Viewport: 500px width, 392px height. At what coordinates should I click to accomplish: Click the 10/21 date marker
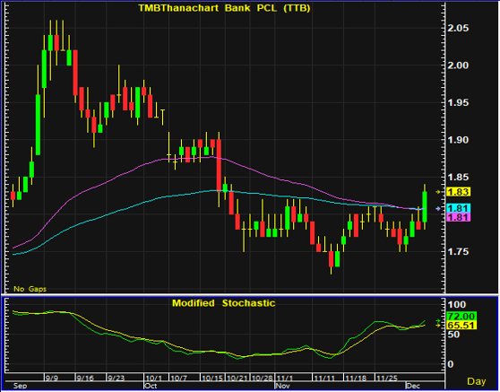237,379
